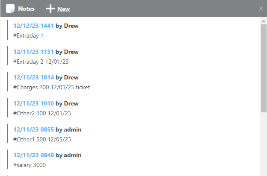Open the 12/11/23 1014 note timestamp
This screenshot has width=267, height=176.
(33, 77)
